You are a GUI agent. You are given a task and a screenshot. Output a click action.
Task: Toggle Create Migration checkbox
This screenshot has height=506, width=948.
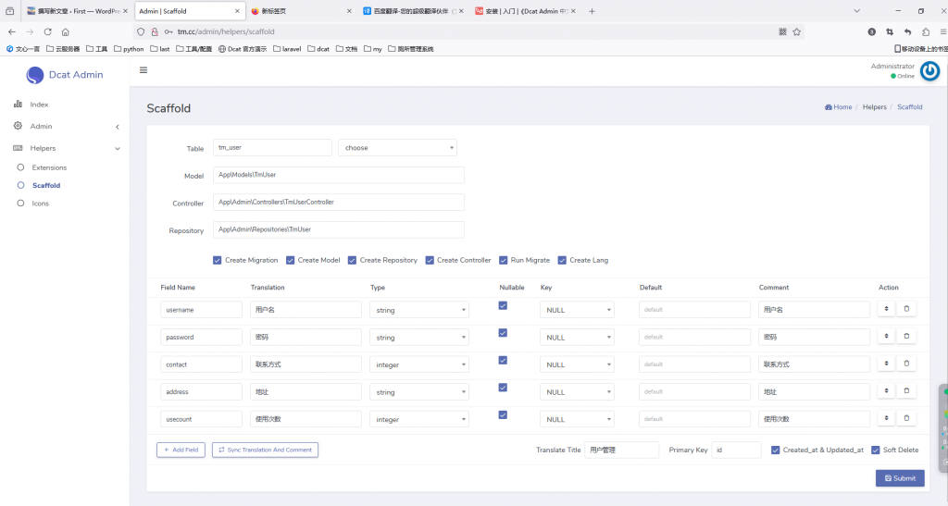pyautogui.click(x=217, y=260)
